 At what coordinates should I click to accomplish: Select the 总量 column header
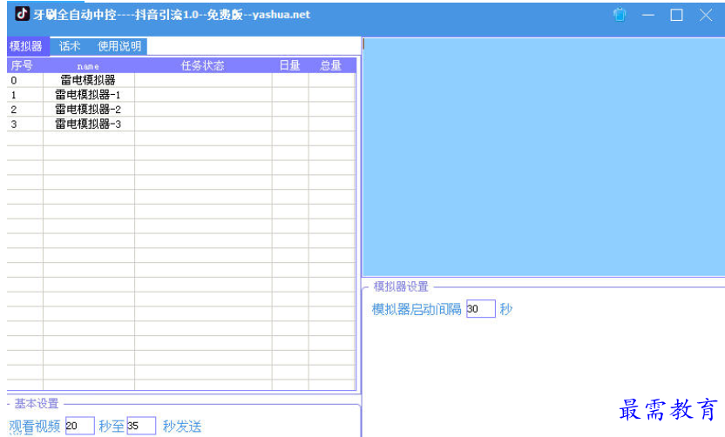point(331,65)
